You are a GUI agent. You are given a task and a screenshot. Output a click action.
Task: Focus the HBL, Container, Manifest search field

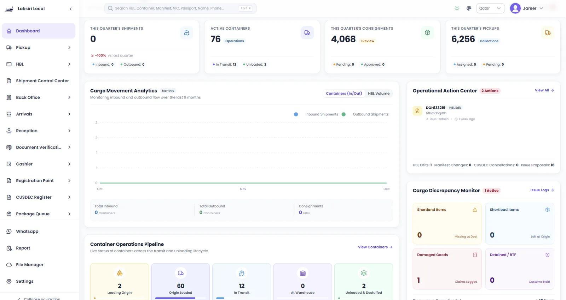coord(180,8)
